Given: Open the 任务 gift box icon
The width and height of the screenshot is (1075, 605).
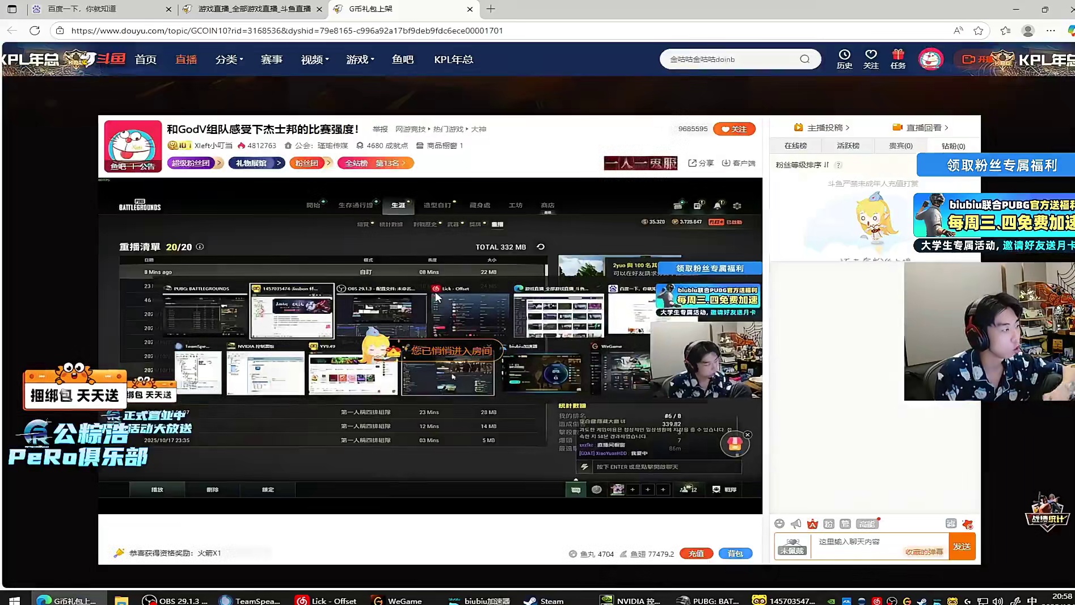Looking at the screenshot, I should (x=898, y=58).
